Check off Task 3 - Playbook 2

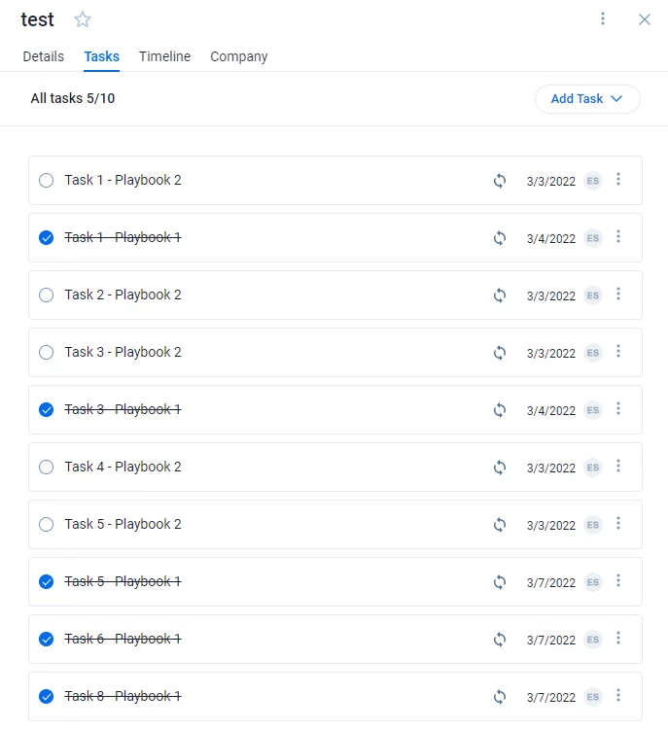(x=46, y=352)
